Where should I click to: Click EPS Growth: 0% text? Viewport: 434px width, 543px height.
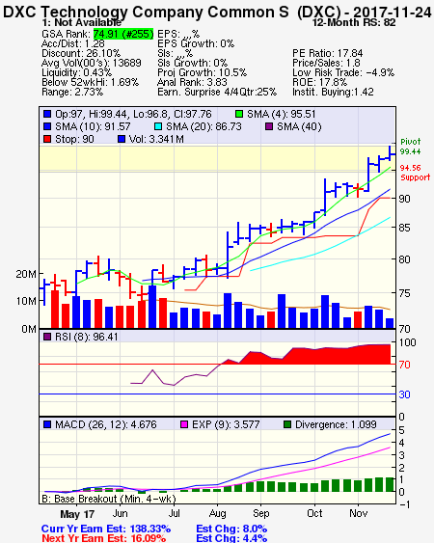click(196, 43)
